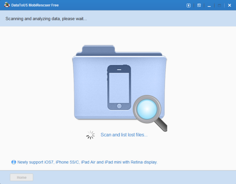Screen dimensions: 236x184
Task: Open the register/feedback form icon in title bar
Action: coord(199,5)
